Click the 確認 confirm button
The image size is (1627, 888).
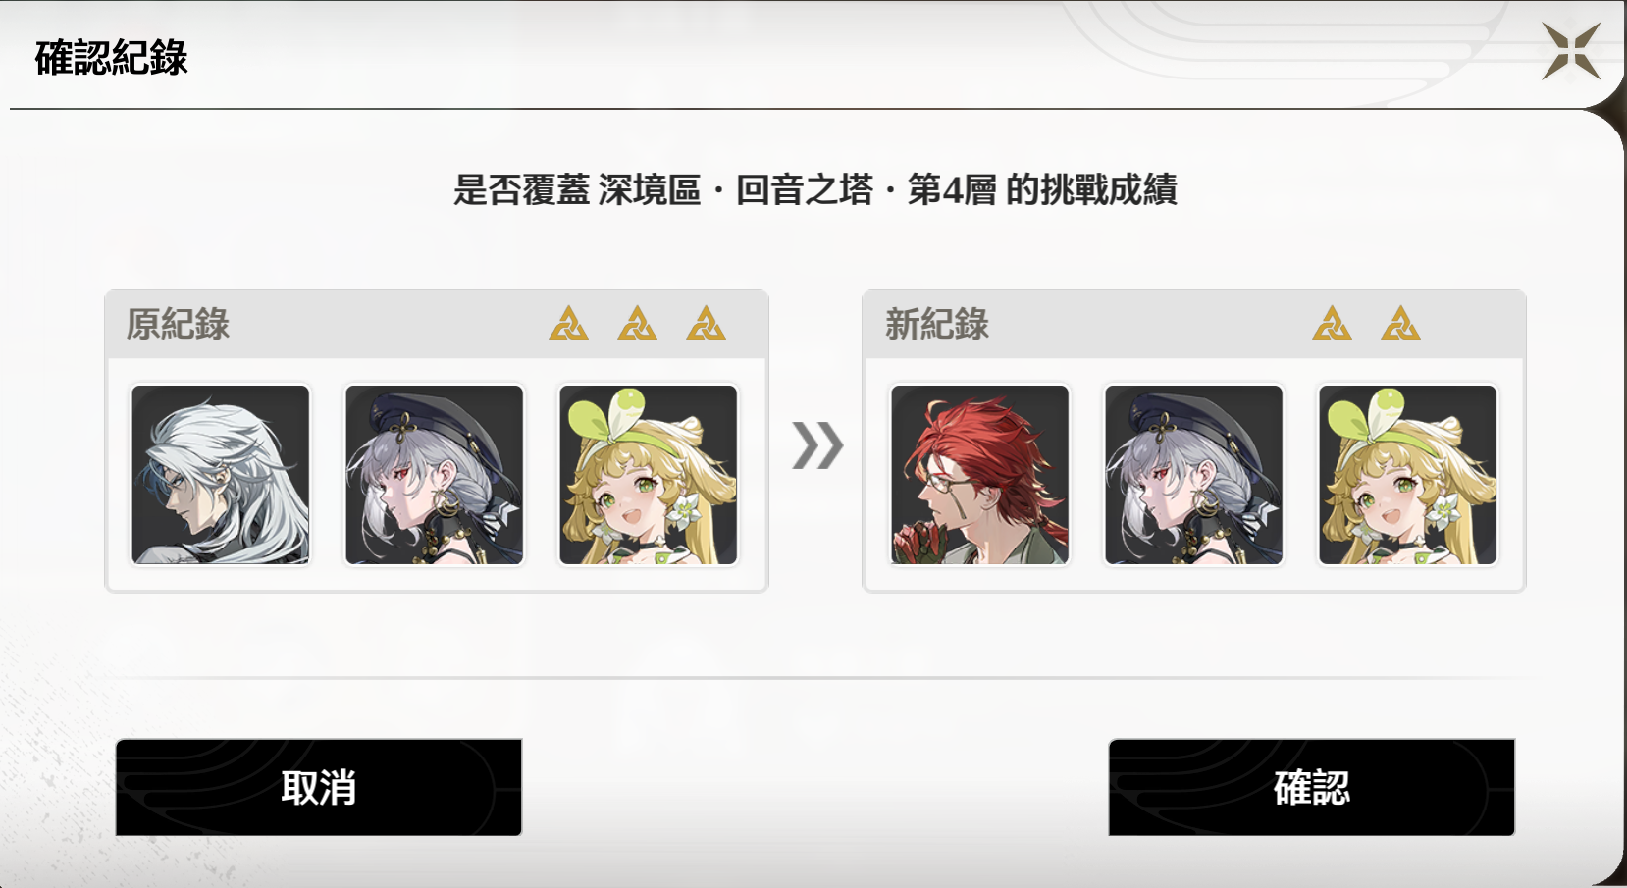pos(1312,787)
